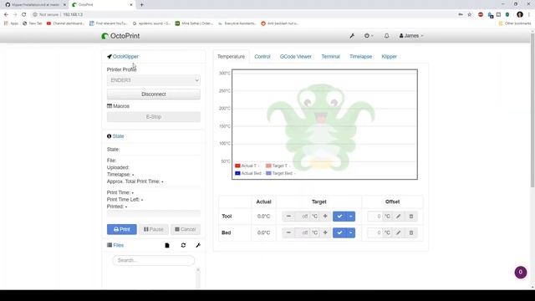Screen dimensions: 535x301
Task: Confirm Tool target with checkmark button
Action: pos(339,217)
